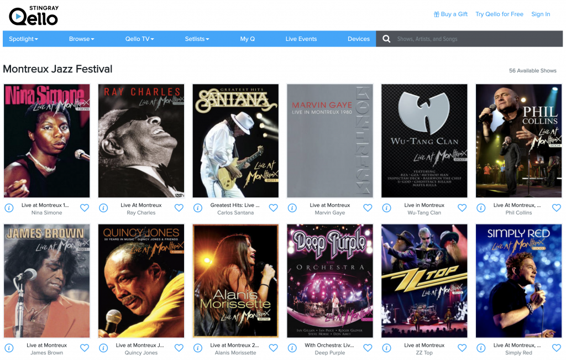566x360 pixels.
Task: Open Live Events page
Action: (x=301, y=39)
